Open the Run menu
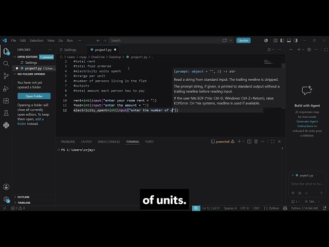Image resolution: width=329 pixels, height=247 pixels. click(x=70, y=40)
